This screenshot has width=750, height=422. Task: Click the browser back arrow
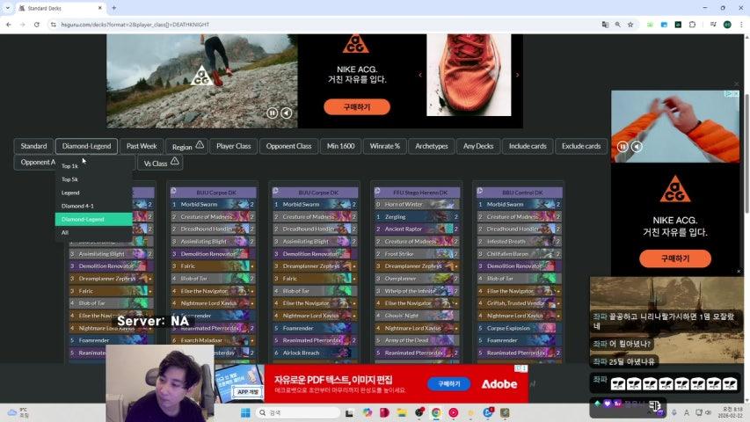pyautogui.click(x=9, y=25)
